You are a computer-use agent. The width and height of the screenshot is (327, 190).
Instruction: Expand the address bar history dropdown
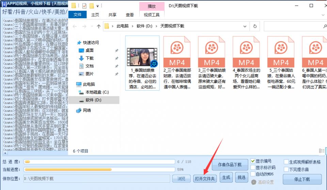(245, 26)
